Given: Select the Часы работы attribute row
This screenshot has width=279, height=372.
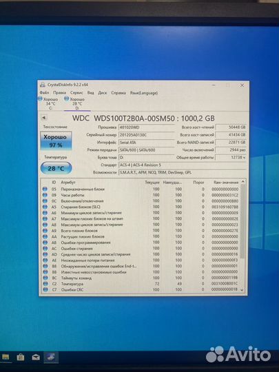Looking at the screenshot, I should pyautogui.click(x=141, y=195).
